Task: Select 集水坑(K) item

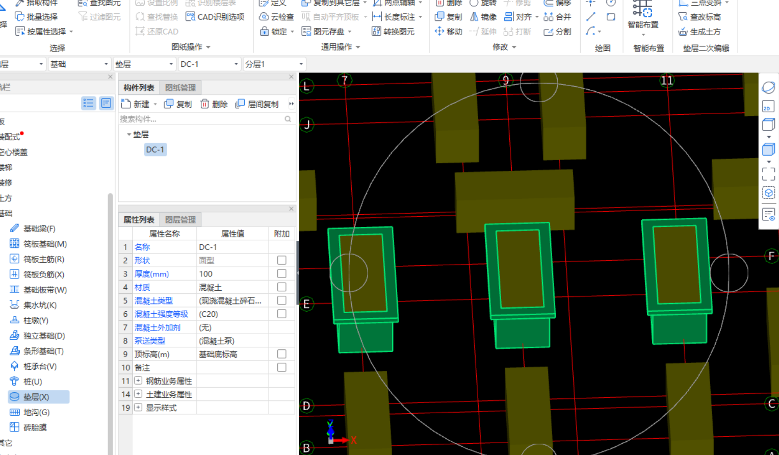Action: 33,305
